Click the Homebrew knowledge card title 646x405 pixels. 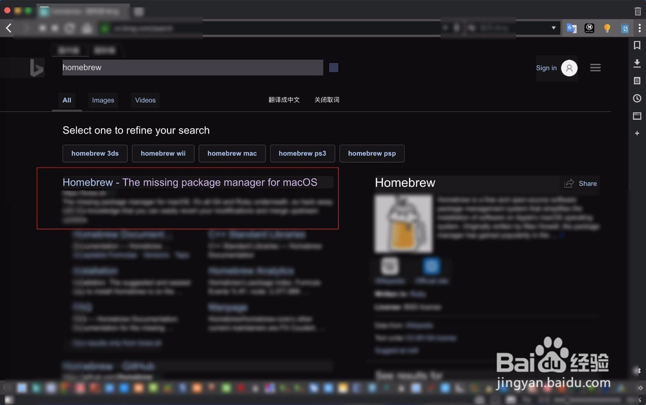pyautogui.click(x=405, y=183)
